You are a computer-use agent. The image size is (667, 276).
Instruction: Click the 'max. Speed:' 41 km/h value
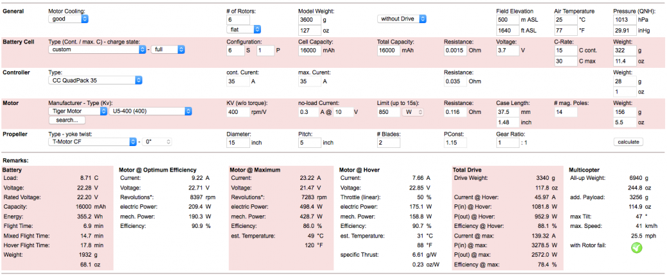pos(640,226)
